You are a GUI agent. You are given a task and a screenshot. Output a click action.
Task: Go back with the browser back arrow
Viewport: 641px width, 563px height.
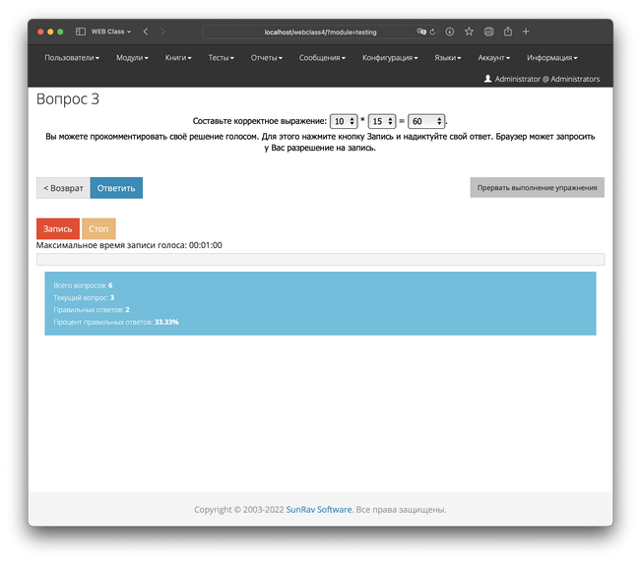tap(146, 31)
